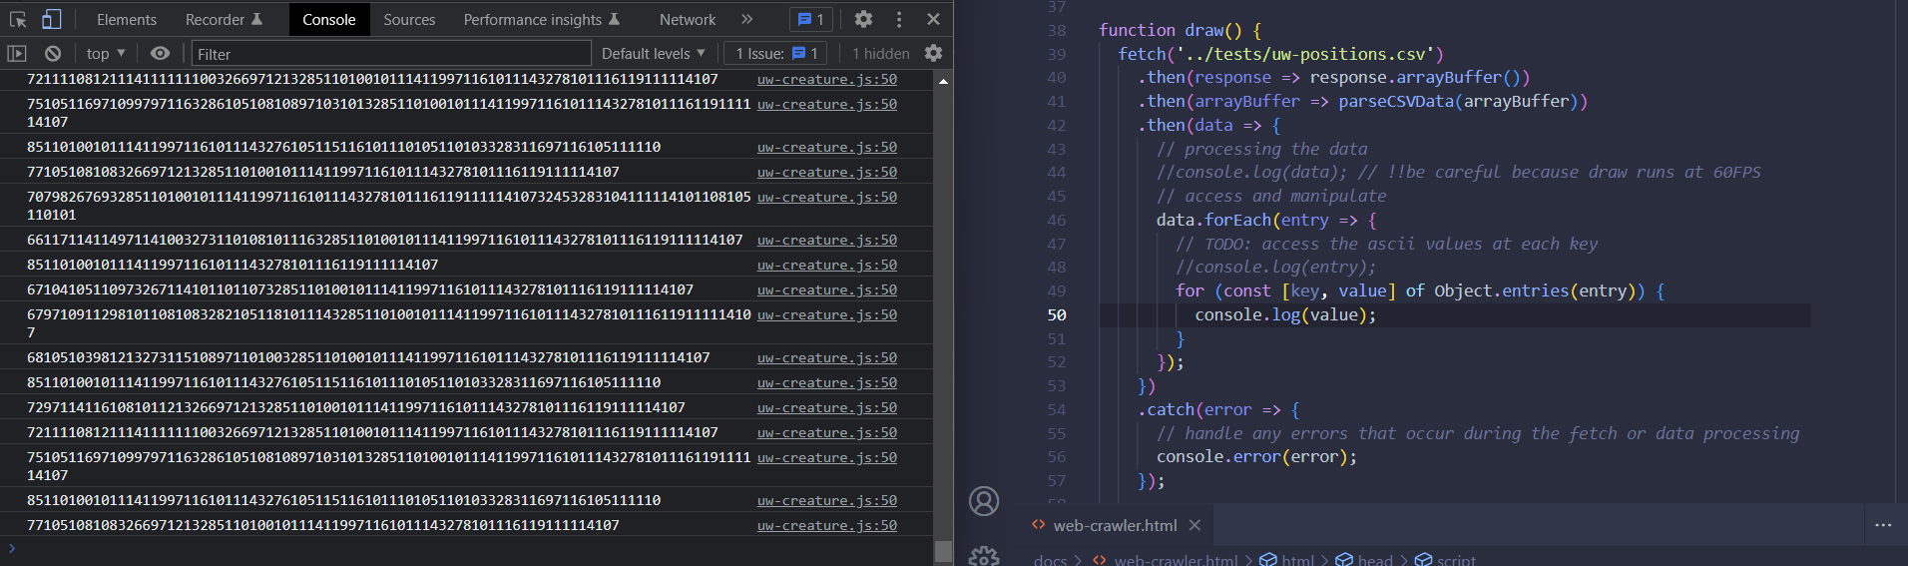Expand the hidden DevTools tabs chevron
Screen dimensions: 1908x566
[746, 19]
